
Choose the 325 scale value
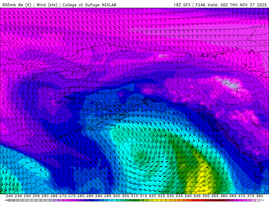point(161,196)
